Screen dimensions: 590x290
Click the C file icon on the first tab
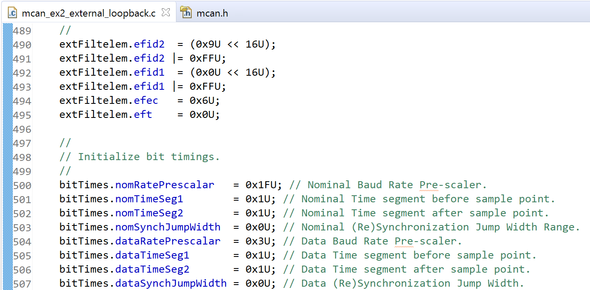pyautogui.click(x=12, y=13)
